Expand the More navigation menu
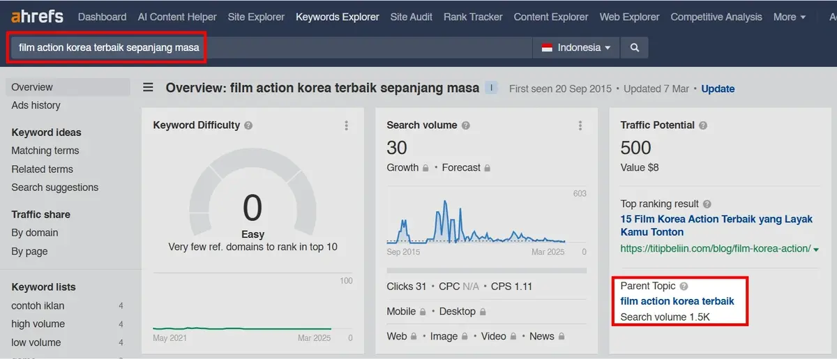This screenshot has height=359, width=837. [x=790, y=17]
